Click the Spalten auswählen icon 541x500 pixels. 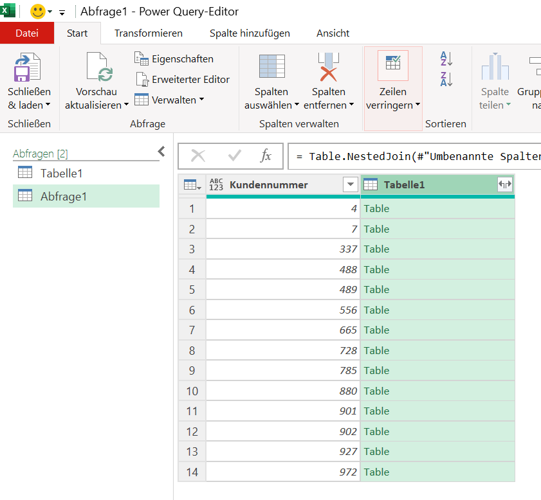pos(271,67)
